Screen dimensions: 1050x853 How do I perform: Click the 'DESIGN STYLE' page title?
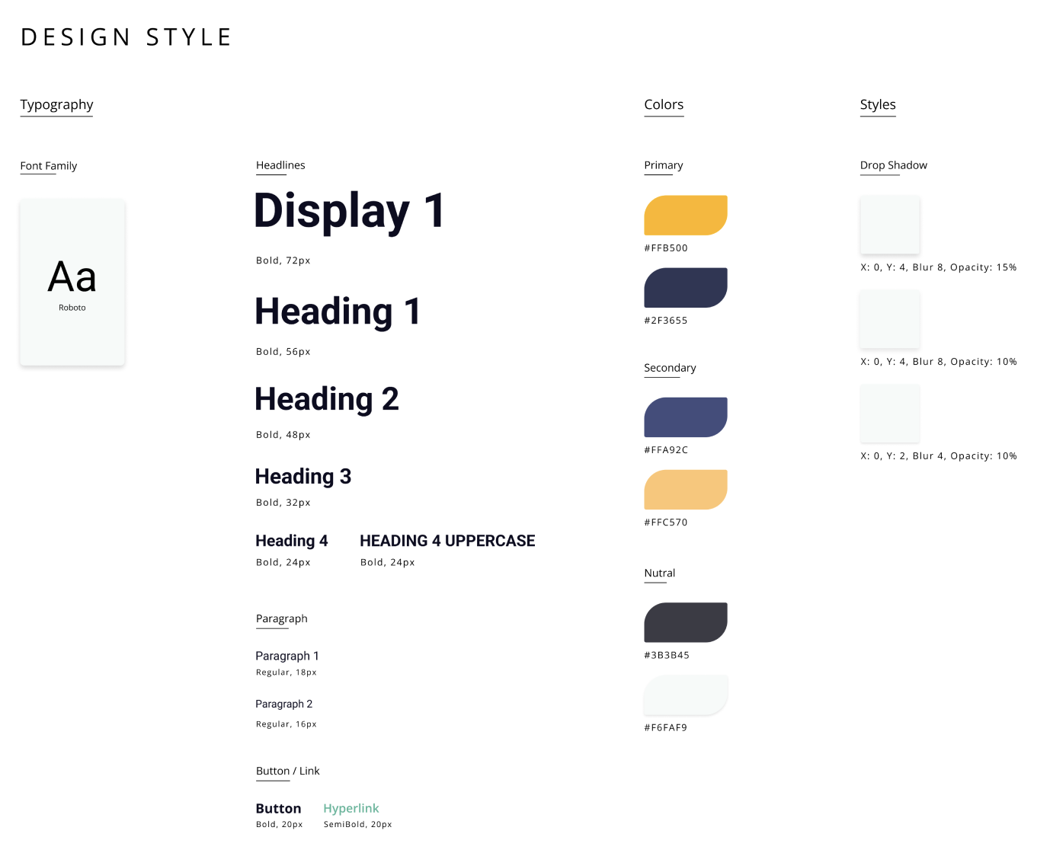[x=126, y=37]
